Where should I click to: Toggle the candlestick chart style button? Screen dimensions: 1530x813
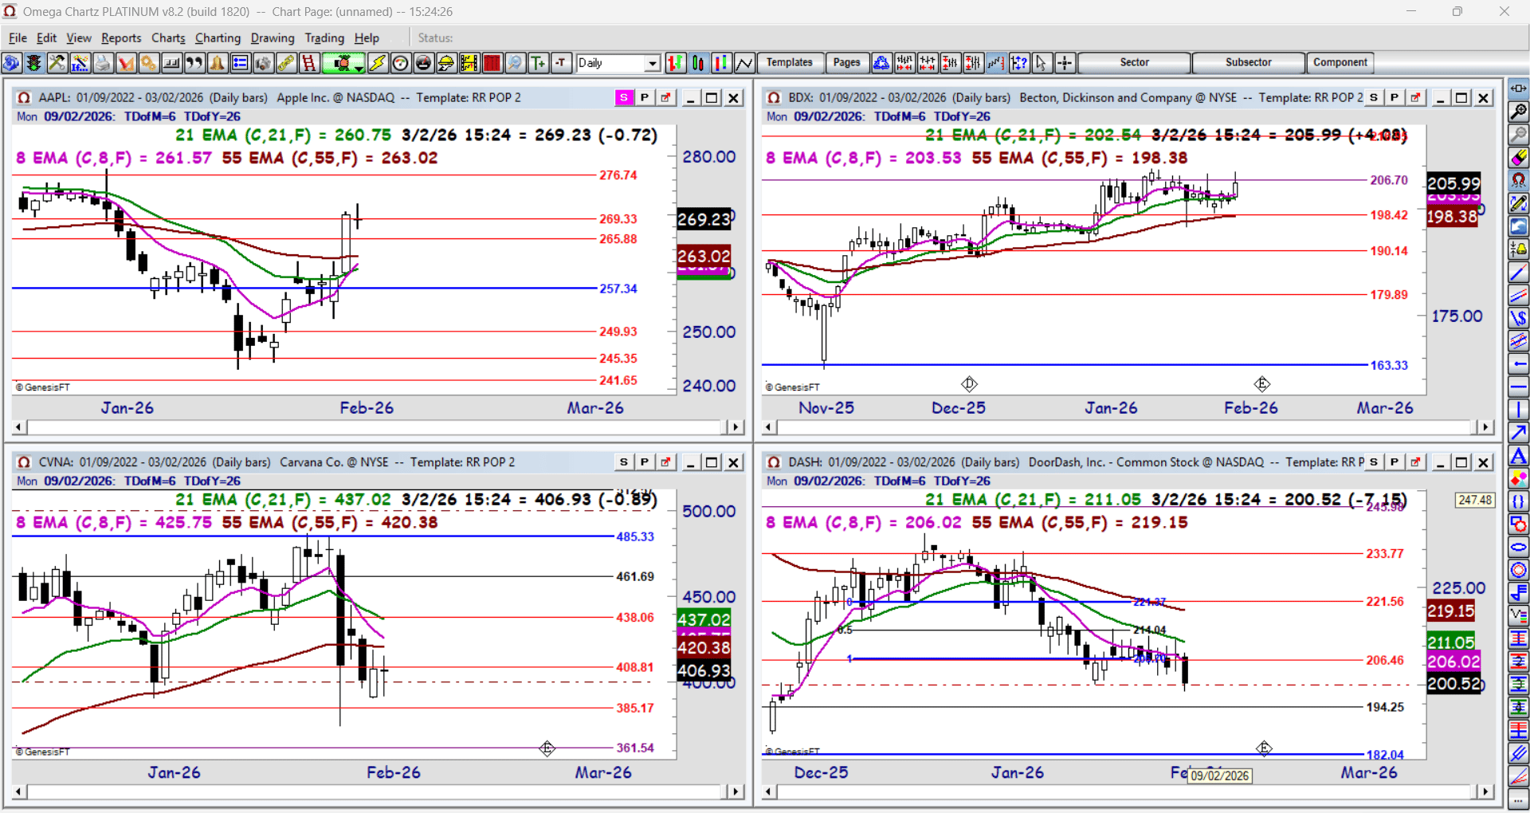point(699,63)
